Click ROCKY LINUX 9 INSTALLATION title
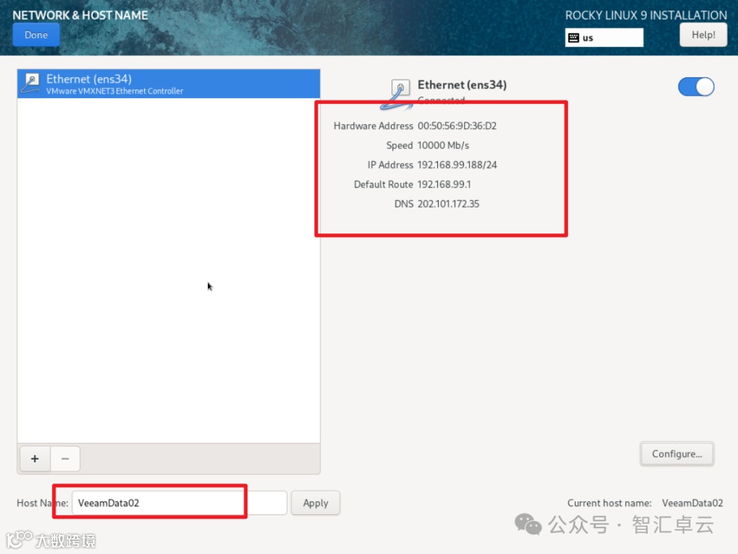The height and width of the screenshot is (554, 738). pyautogui.click(x=646, y=16)
